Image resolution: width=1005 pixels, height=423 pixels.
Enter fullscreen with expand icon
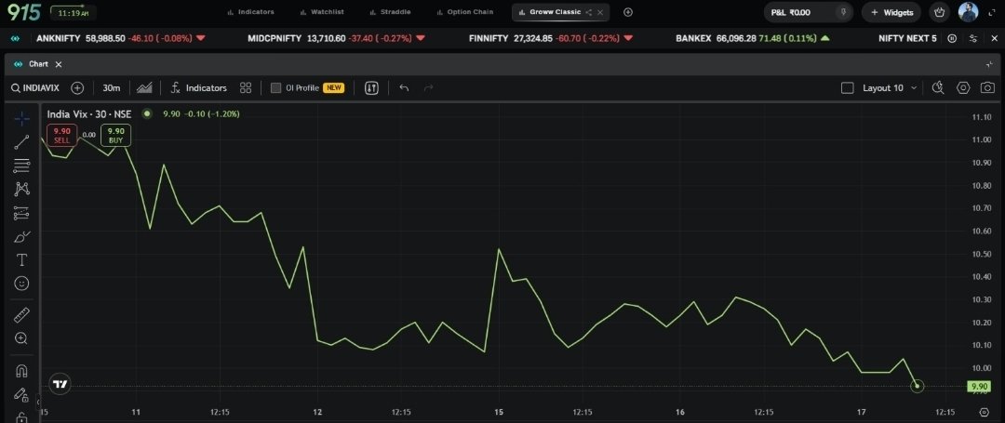(x=992, y=12)
